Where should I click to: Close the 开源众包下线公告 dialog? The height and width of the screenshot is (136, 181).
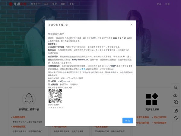131,25
